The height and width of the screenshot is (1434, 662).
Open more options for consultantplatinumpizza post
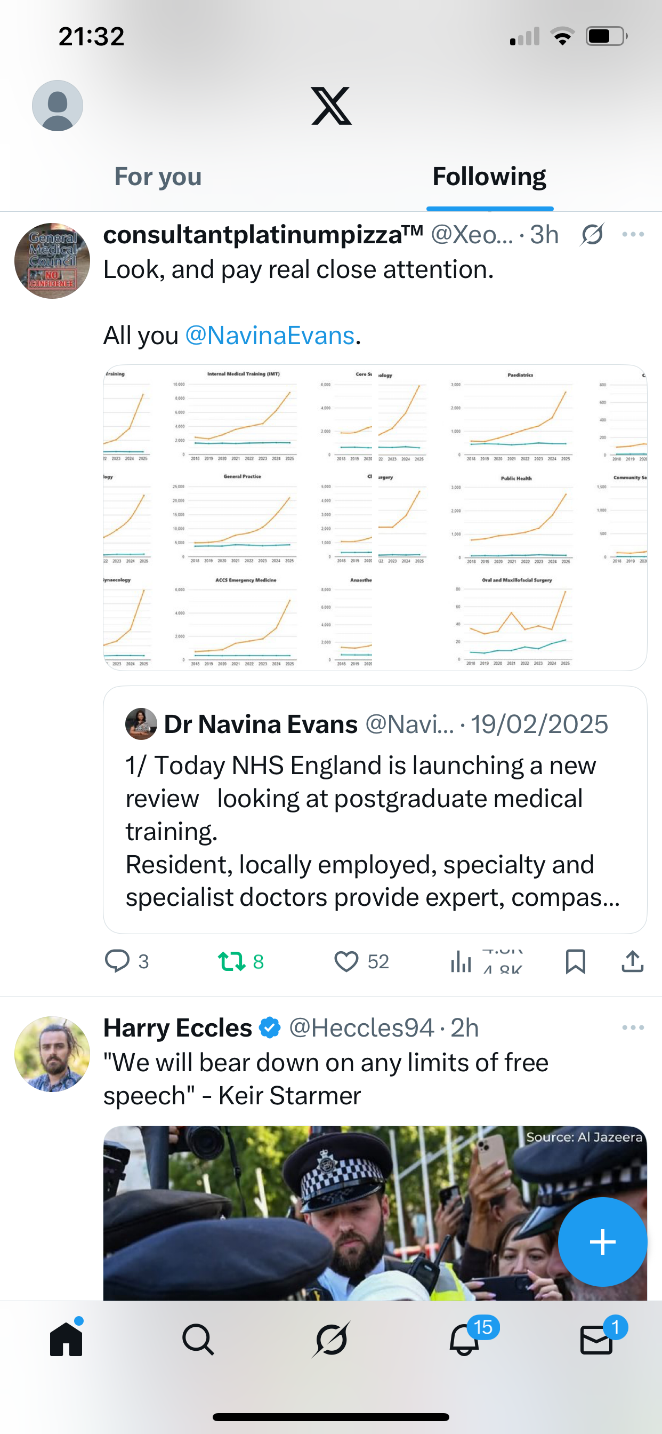[x=633, y=234]
